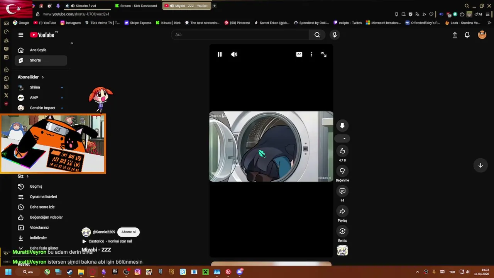Open Steam from the taskbar
The image size is (494, 278).
click(x=69, y=272)
